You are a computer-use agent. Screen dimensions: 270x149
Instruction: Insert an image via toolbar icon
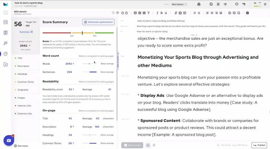[x=180, y=13]
